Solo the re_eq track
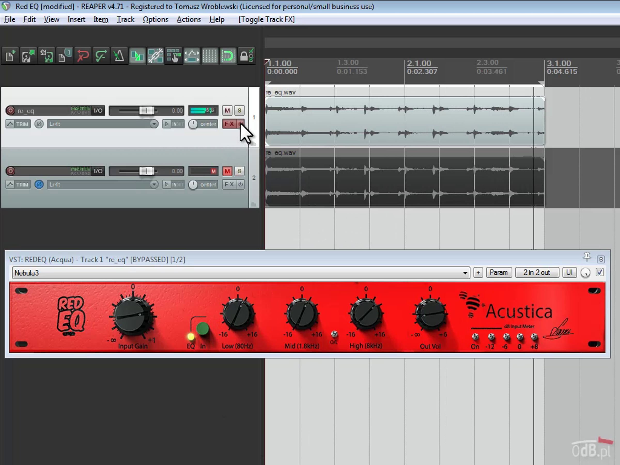The height and width of the screenshot is (465, 620). click(x=239, y=110)
